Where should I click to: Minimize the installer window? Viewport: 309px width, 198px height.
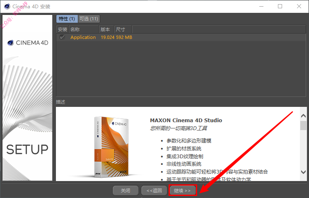261,6
